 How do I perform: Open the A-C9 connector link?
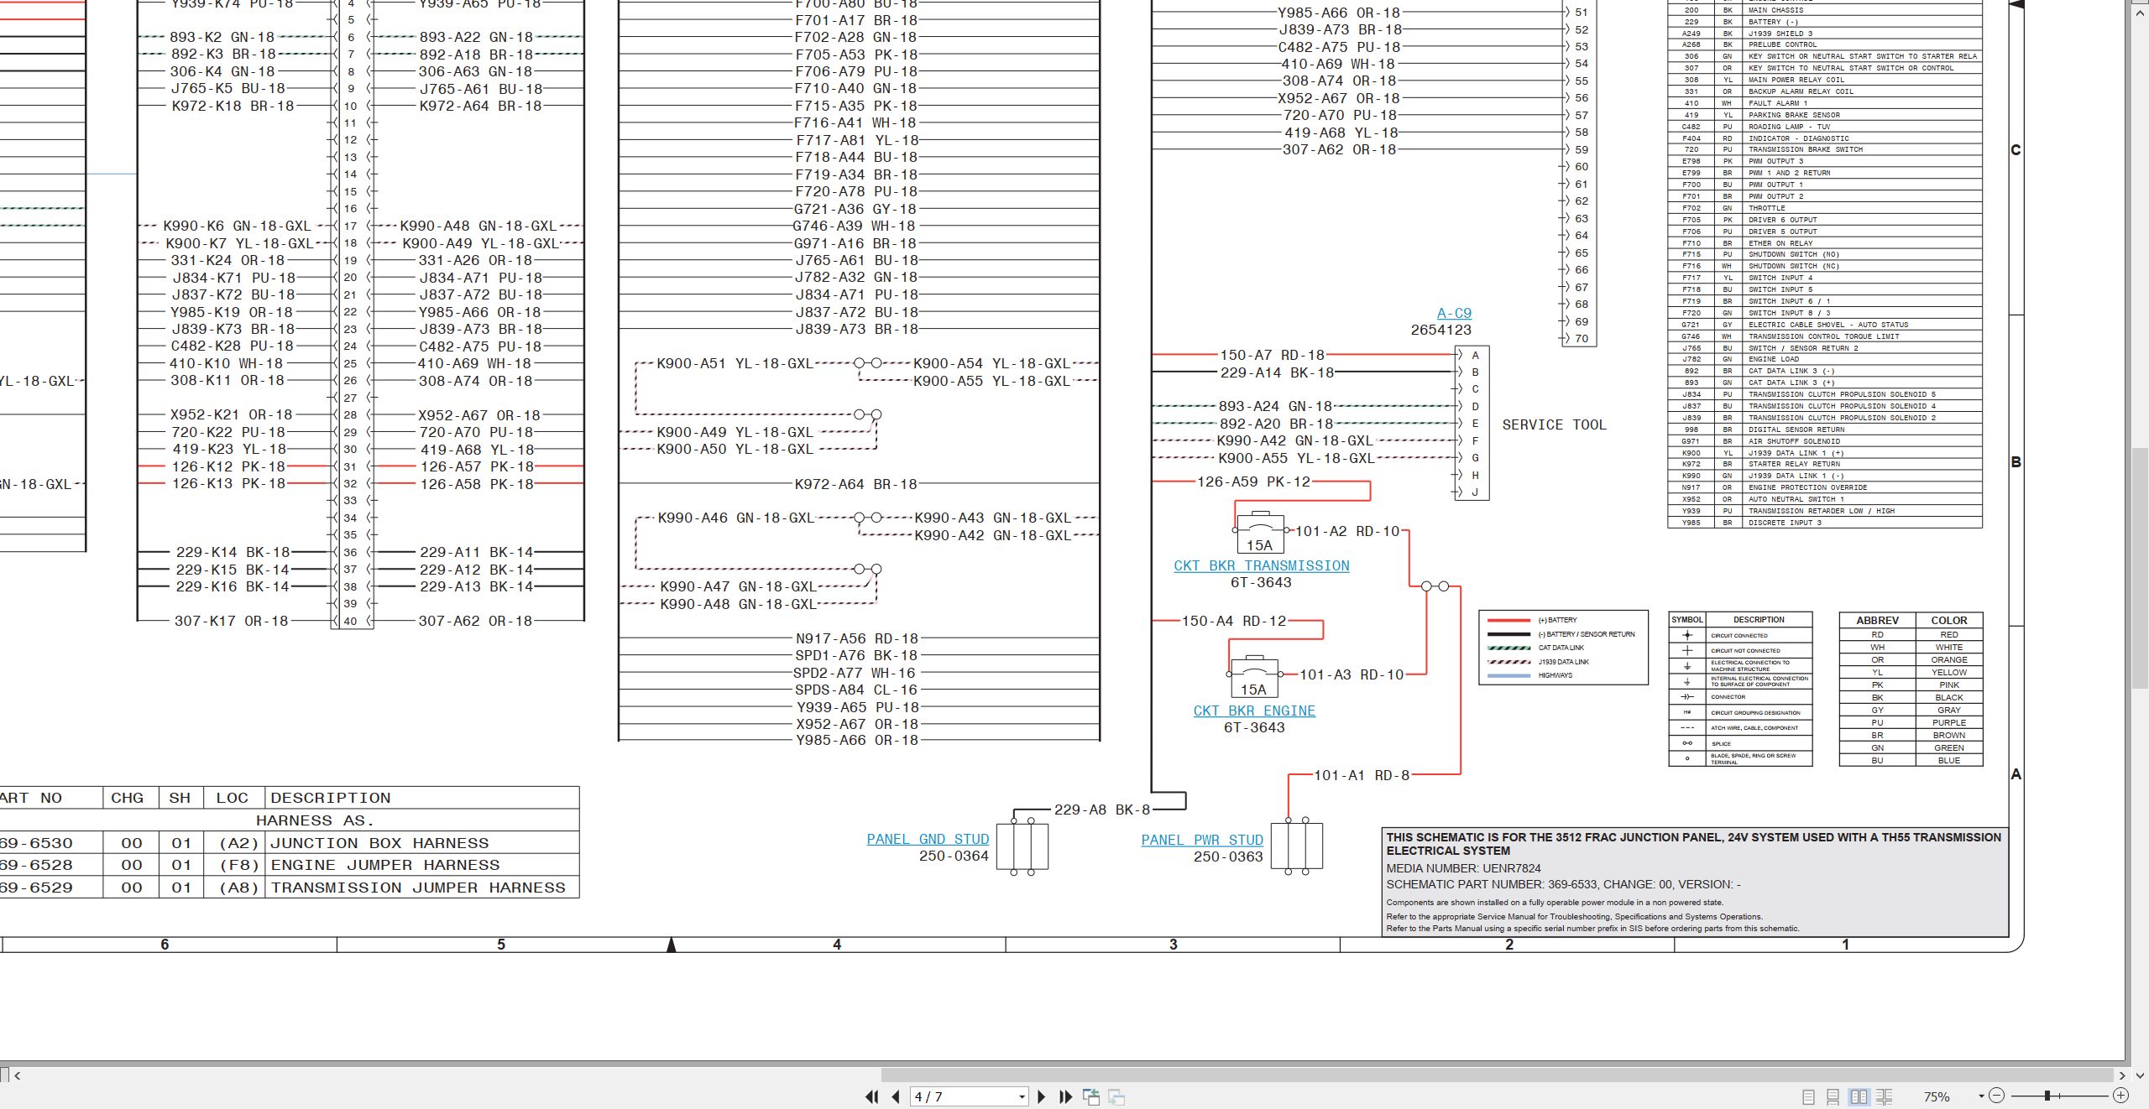(x=1454, y=313)
